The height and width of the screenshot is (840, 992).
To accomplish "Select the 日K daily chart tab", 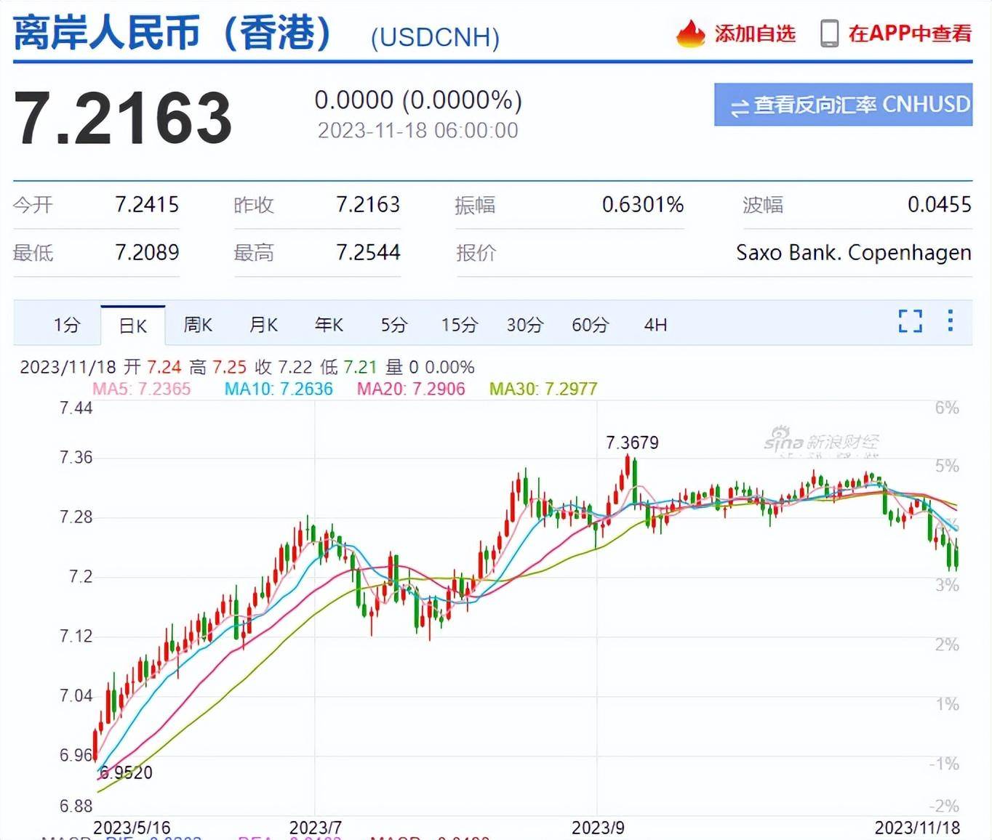I will (x=133, y=326).
